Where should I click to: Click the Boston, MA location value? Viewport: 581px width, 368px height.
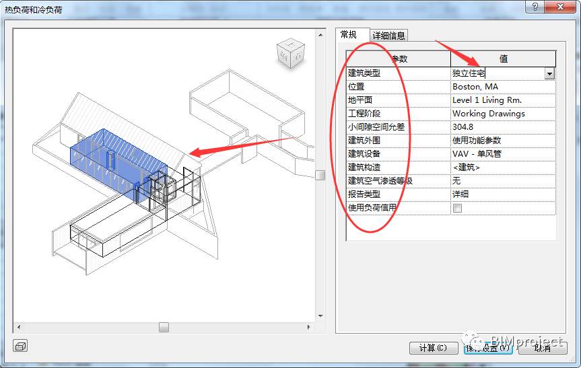pyautogui.click(x=503, y=87)
